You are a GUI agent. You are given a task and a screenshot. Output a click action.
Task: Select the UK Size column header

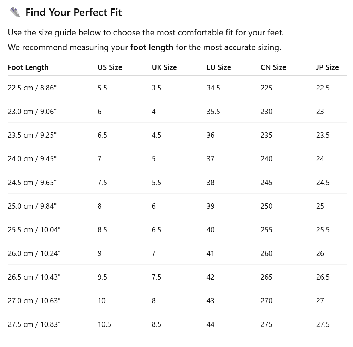(164, 67)
